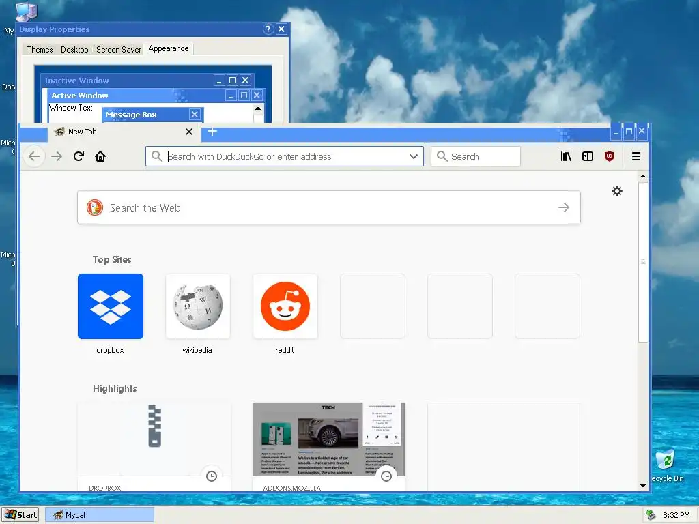Viewport: 699px width, 524px height.
Task: Click the system tray network icon
Action: tap(651, 515)
